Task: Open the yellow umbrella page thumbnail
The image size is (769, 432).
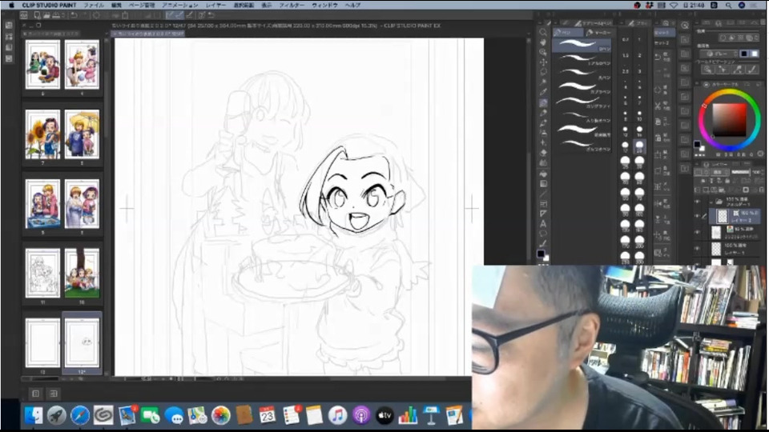Action: 82,134
